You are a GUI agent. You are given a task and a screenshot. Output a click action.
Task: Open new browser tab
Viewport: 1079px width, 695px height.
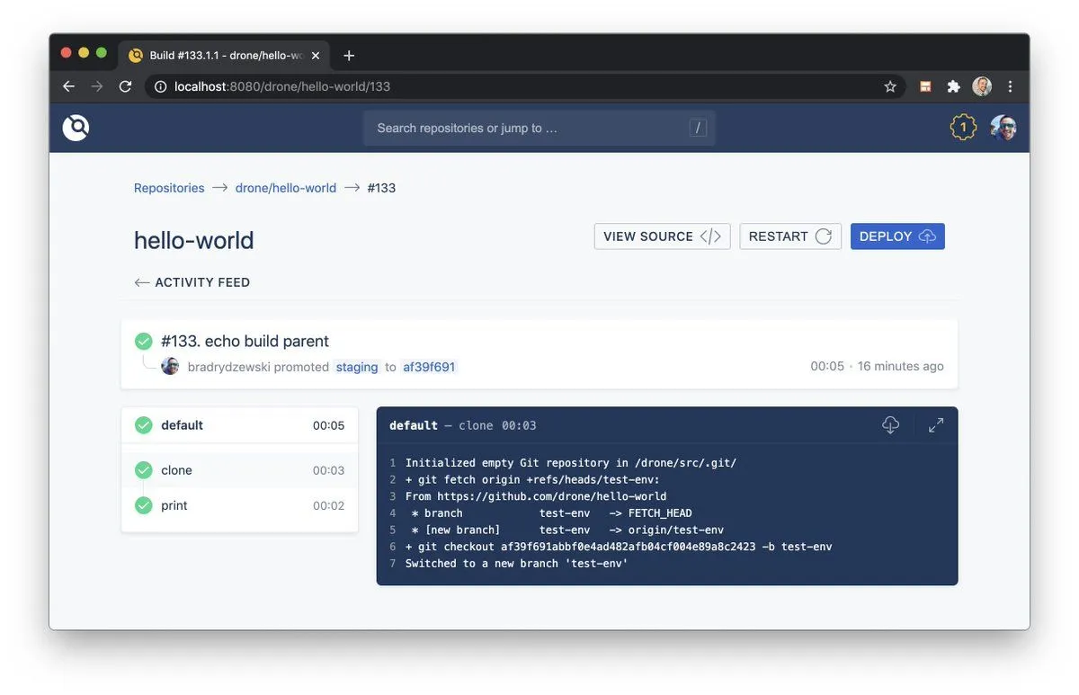pos(349,56)
